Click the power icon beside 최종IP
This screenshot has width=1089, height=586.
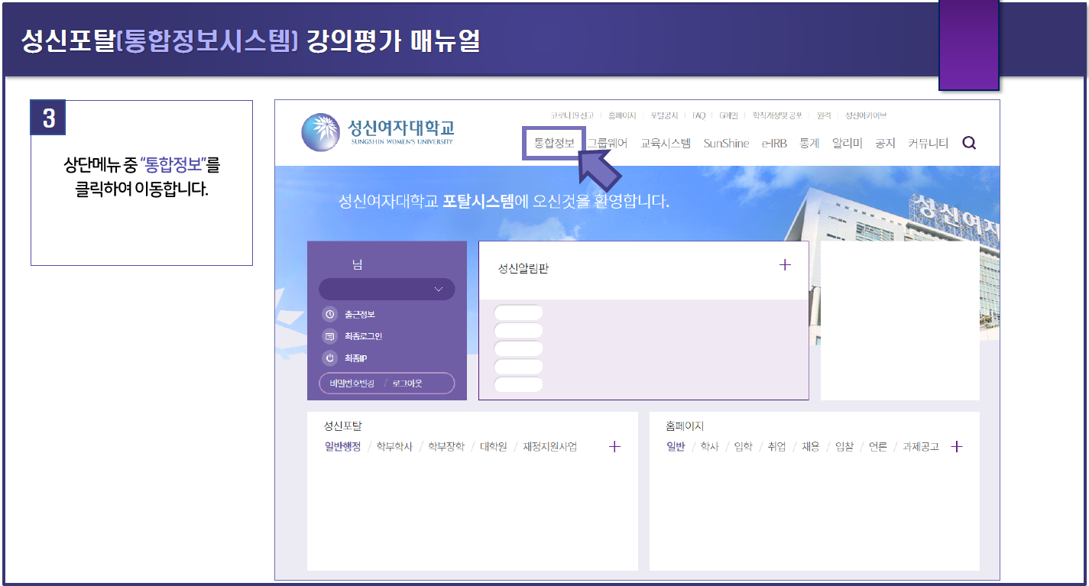(x=330, y=358)
